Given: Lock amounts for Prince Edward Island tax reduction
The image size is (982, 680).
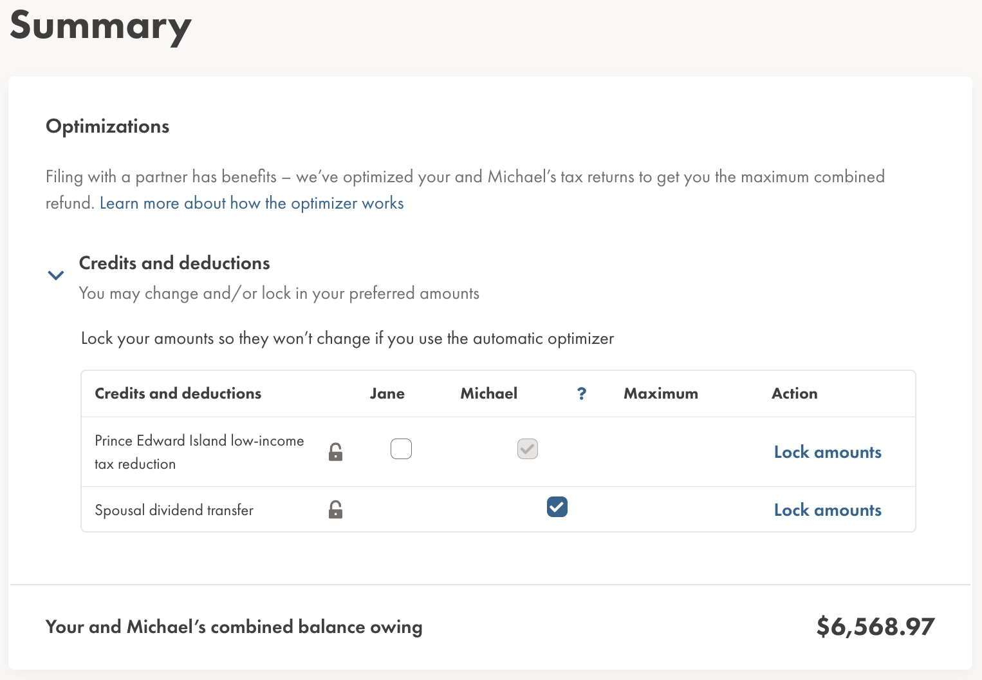Looking at the screenshot, I should point(828,452).
